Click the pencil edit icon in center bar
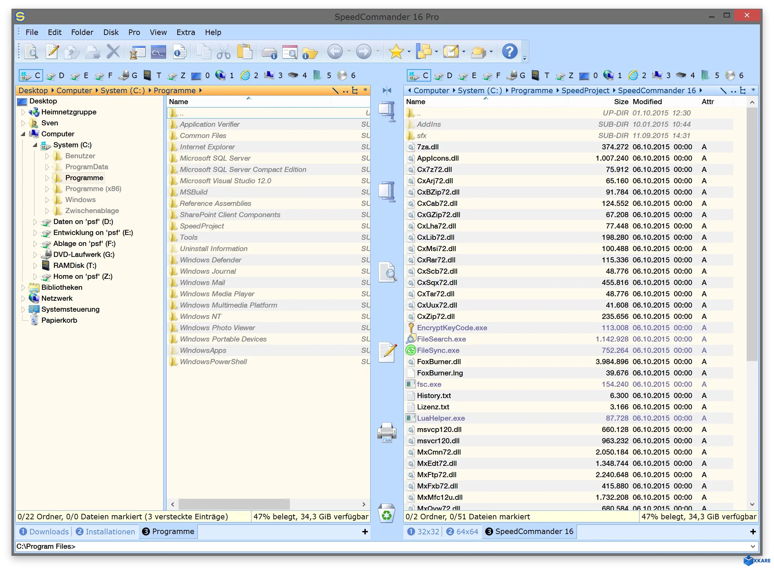This screenshot has height=570, width=774. pos(387,352)
